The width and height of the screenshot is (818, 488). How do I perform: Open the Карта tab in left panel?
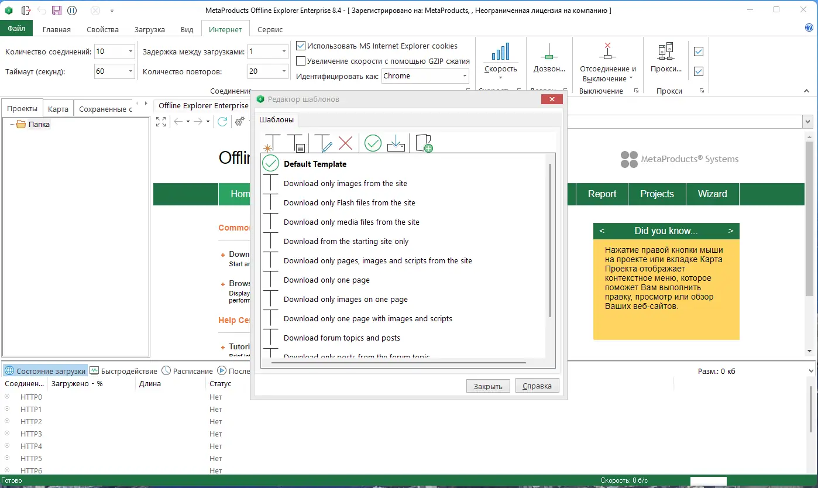coord(58,109)
